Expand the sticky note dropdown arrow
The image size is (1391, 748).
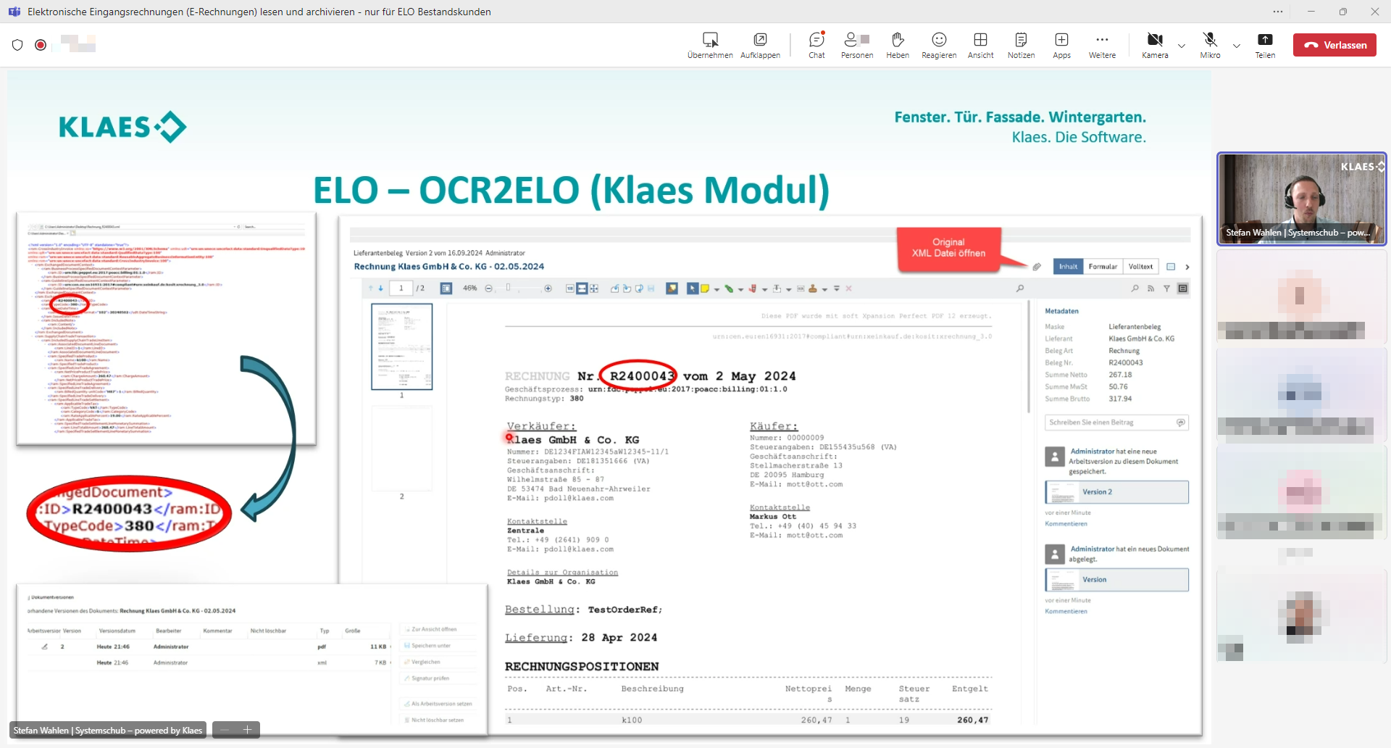[717, 290]
